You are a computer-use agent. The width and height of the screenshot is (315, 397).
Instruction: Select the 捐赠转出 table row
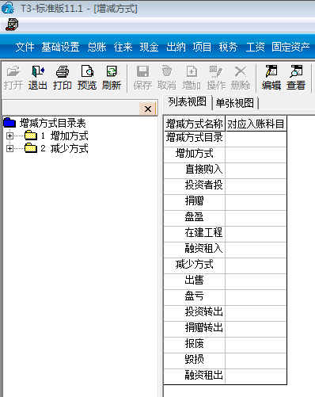click(x=225, y=329)
